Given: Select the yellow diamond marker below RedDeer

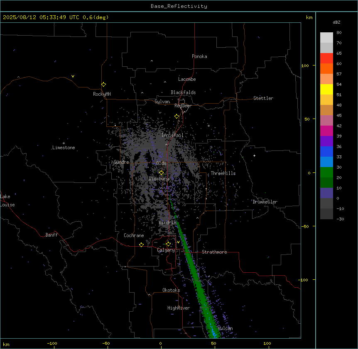Looking at the screenshot, I should [x=177, y=116].
